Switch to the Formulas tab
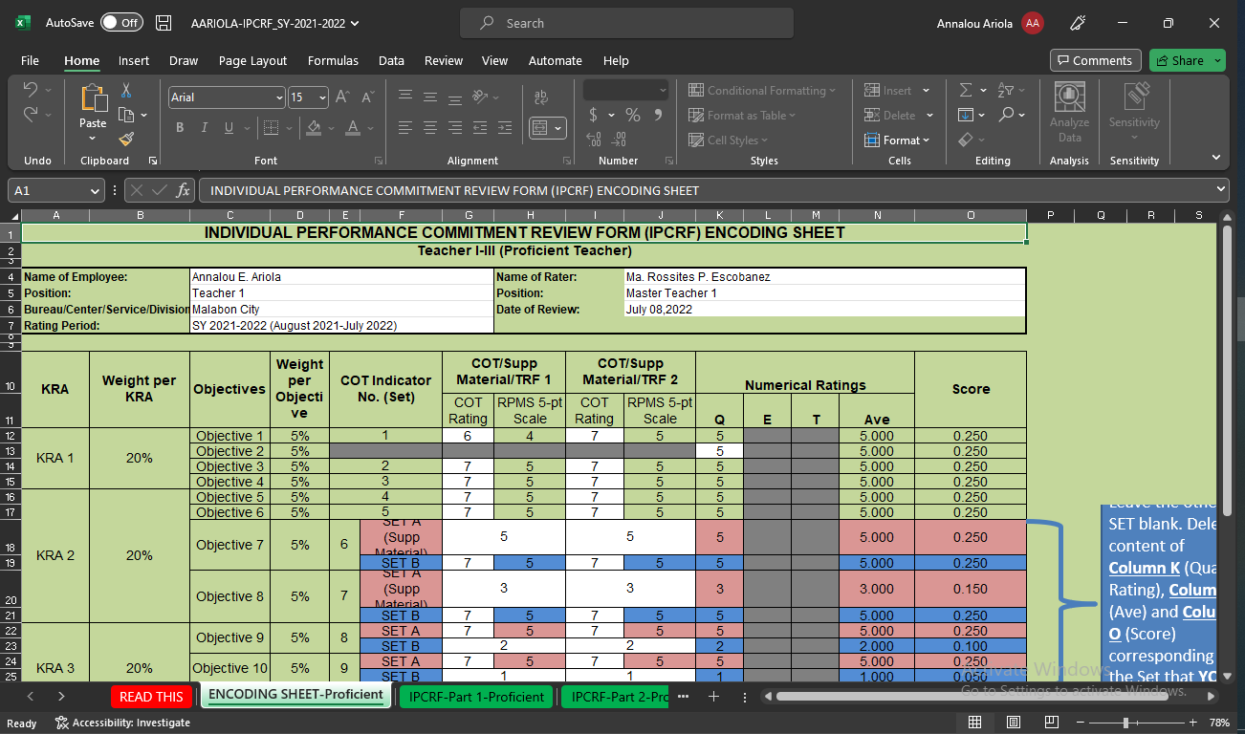Screen dimensions: 1245x734 [x=333, y=60]
